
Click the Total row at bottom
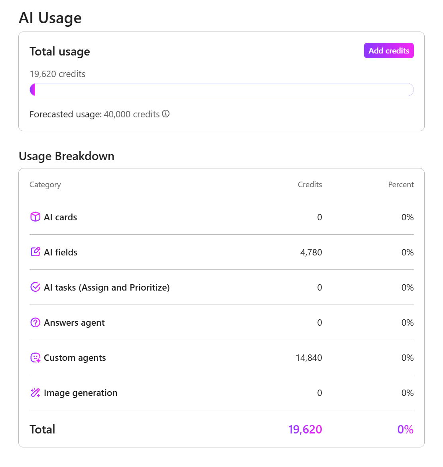pos(42,429)
